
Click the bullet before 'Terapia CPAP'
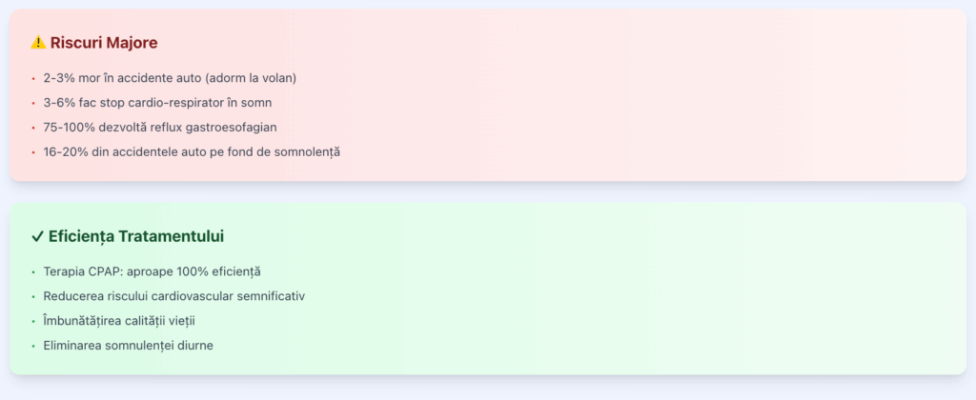point(32,272)
